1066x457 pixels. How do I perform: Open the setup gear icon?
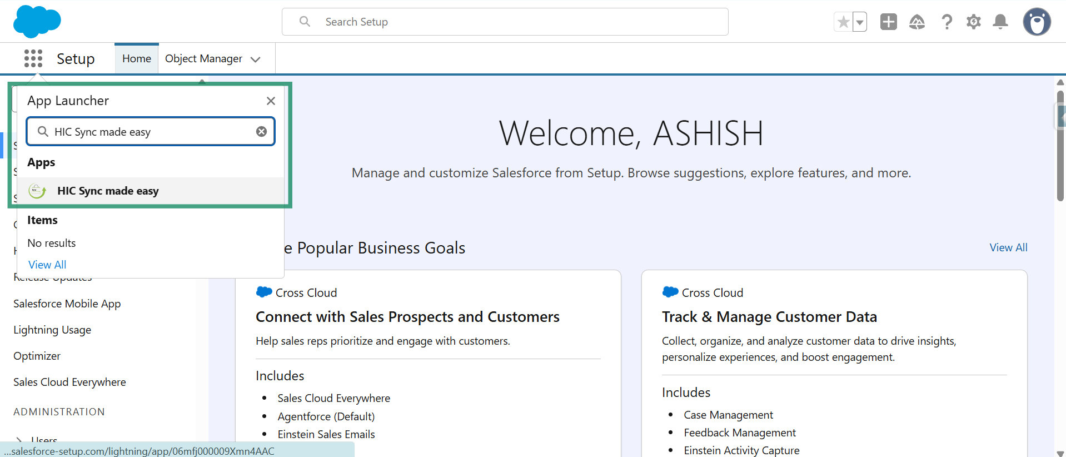pyautogui.click(x=973, y=22)
